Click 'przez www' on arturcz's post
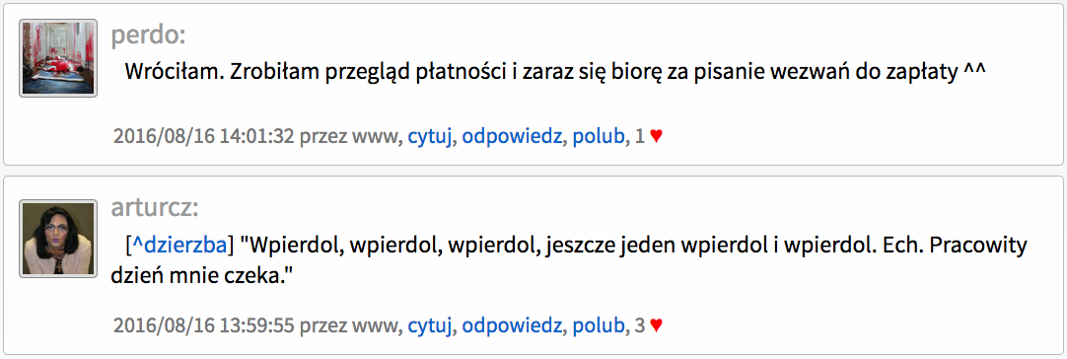The height and width of the screenshot is (359, 1067). 348,327
